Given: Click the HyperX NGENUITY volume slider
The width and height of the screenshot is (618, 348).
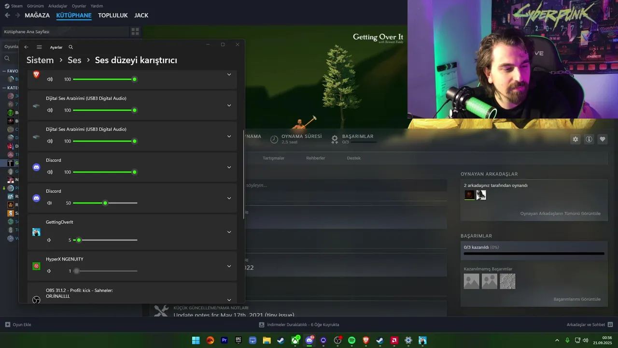Looking at the screenshot, I should coord(105,271).
